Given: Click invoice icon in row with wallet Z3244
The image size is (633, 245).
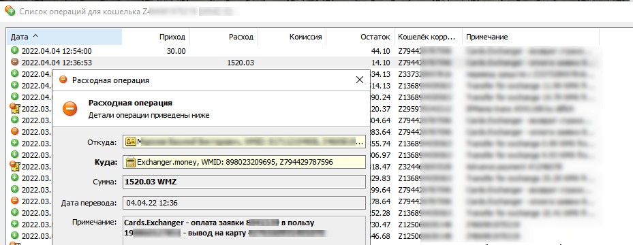Looking at the screenshot, I should click(15, 166).
